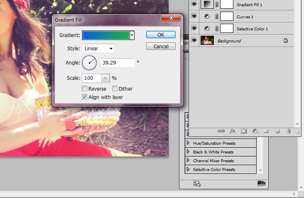This screenshot has height=198, width=304.
Task: Expand the Channel Mixer Presets list
Action: (188, 161)
